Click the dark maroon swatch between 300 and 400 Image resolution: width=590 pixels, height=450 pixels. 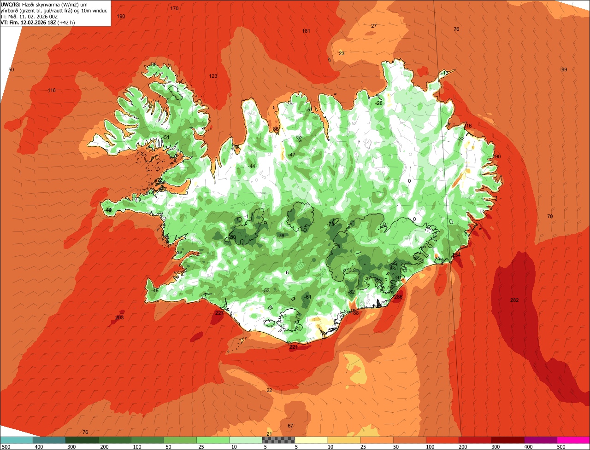(x=507, y=440)
